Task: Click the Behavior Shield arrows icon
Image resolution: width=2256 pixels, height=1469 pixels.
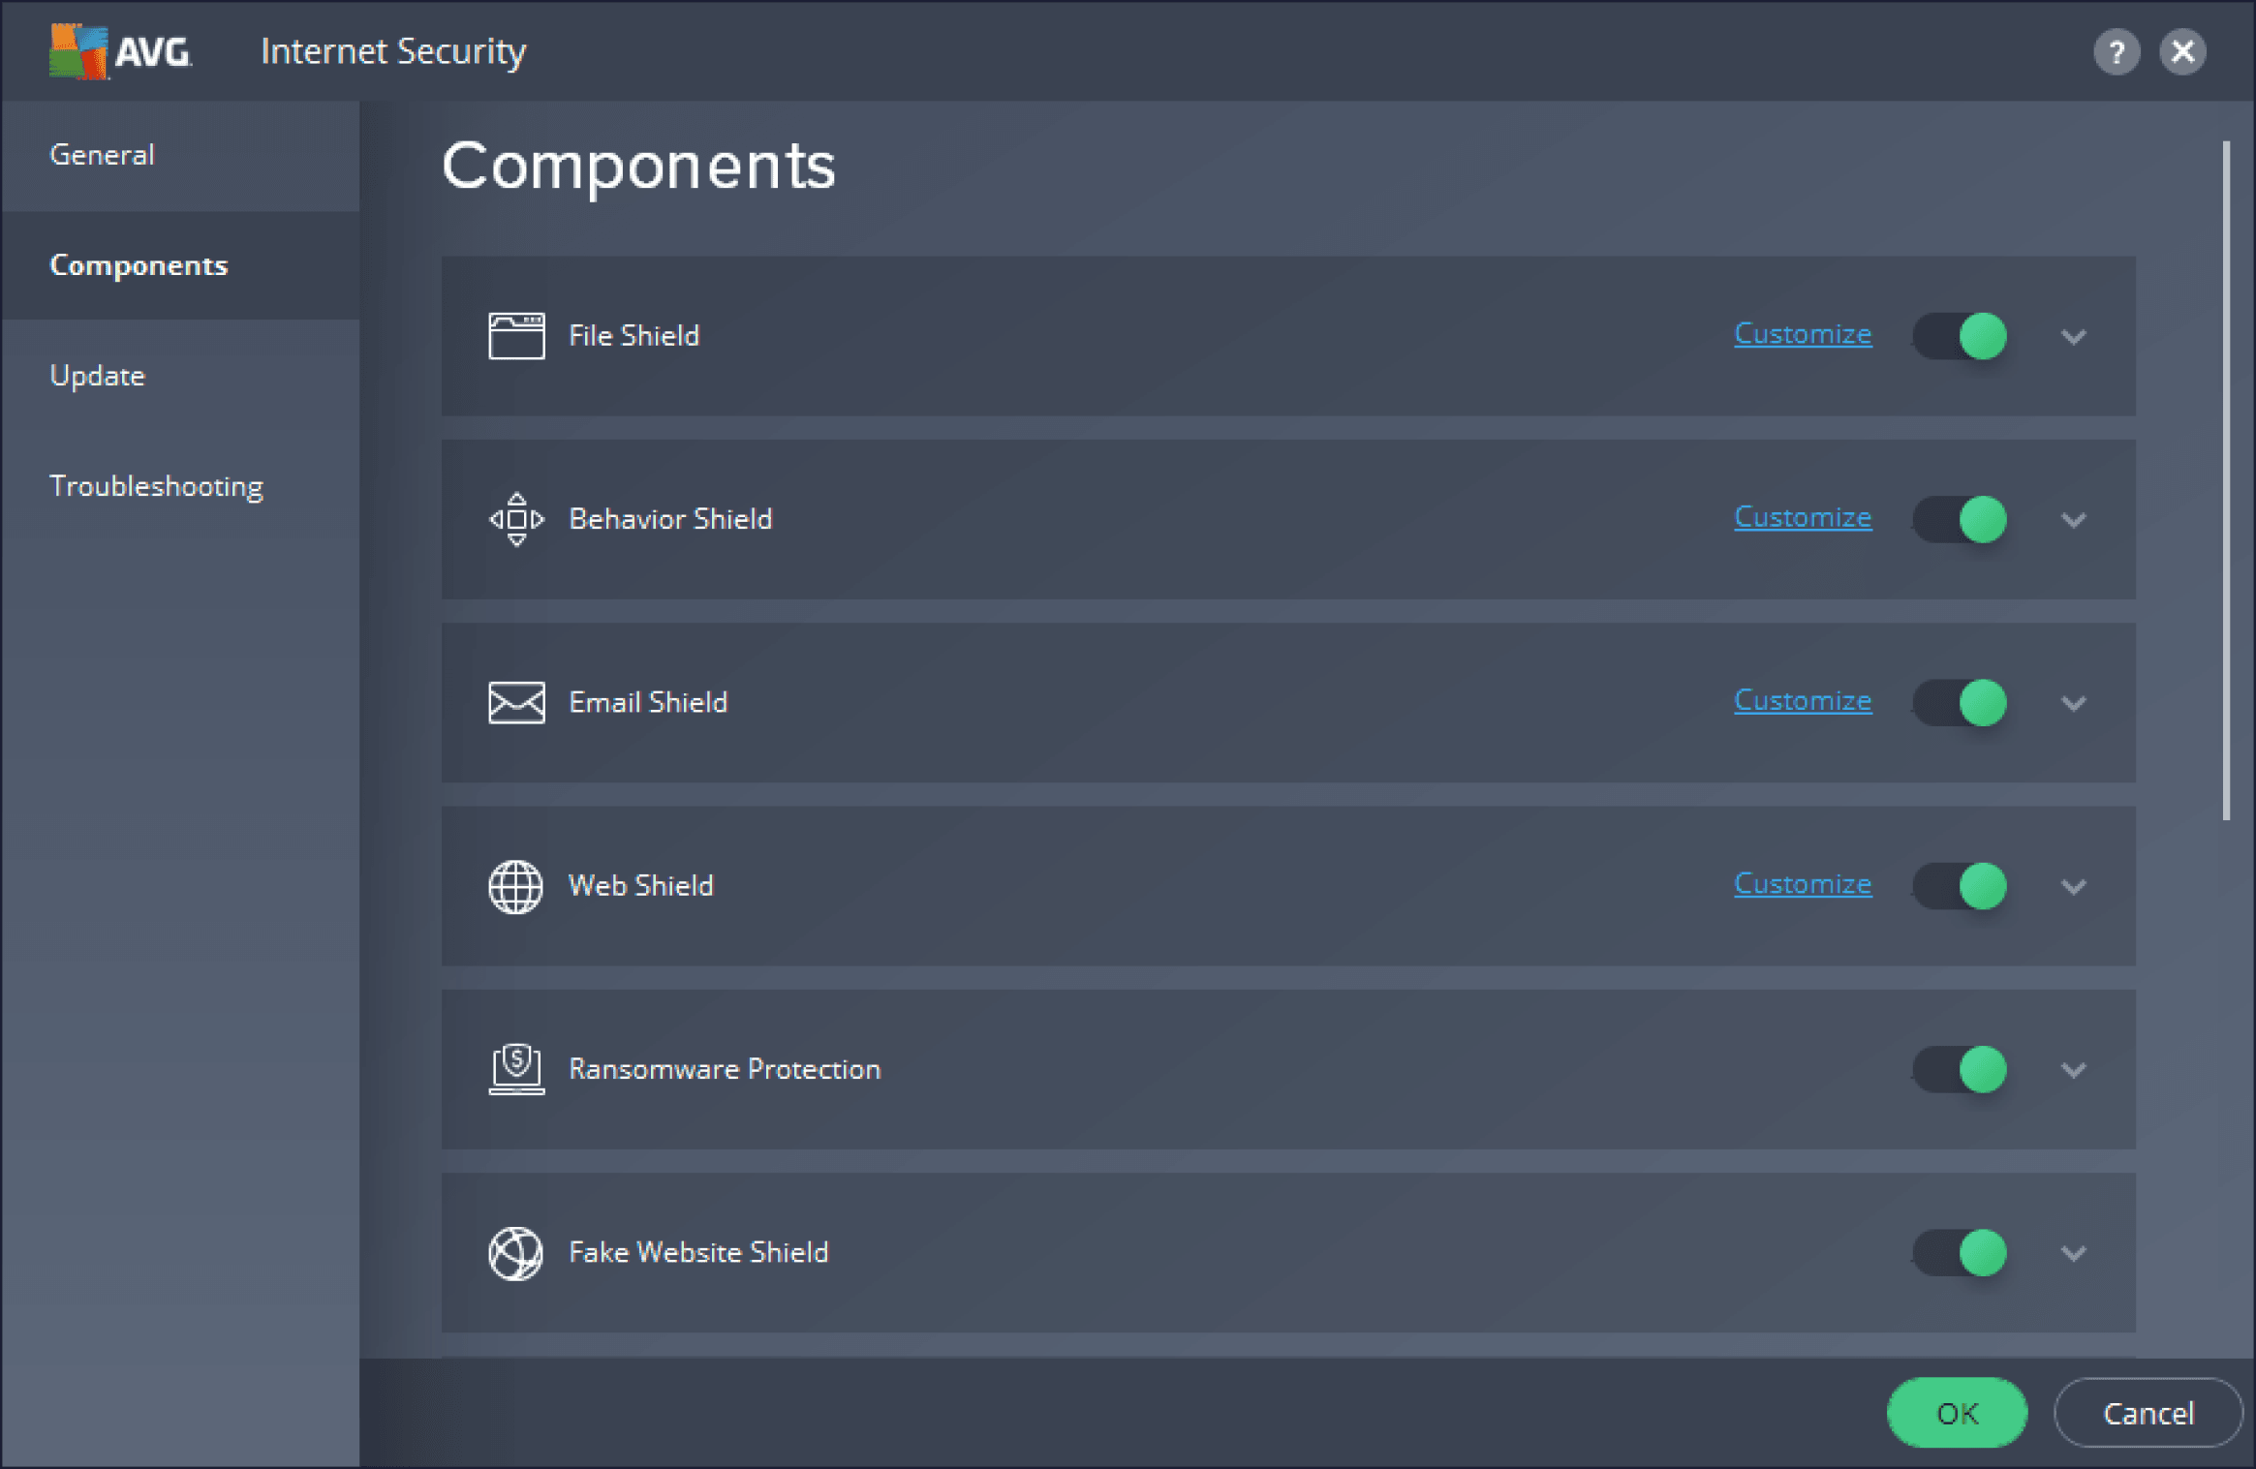Action: (x=516, y=519)
